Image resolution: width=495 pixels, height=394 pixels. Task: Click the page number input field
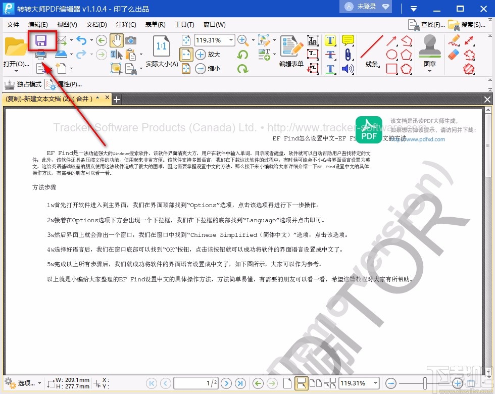196,383
